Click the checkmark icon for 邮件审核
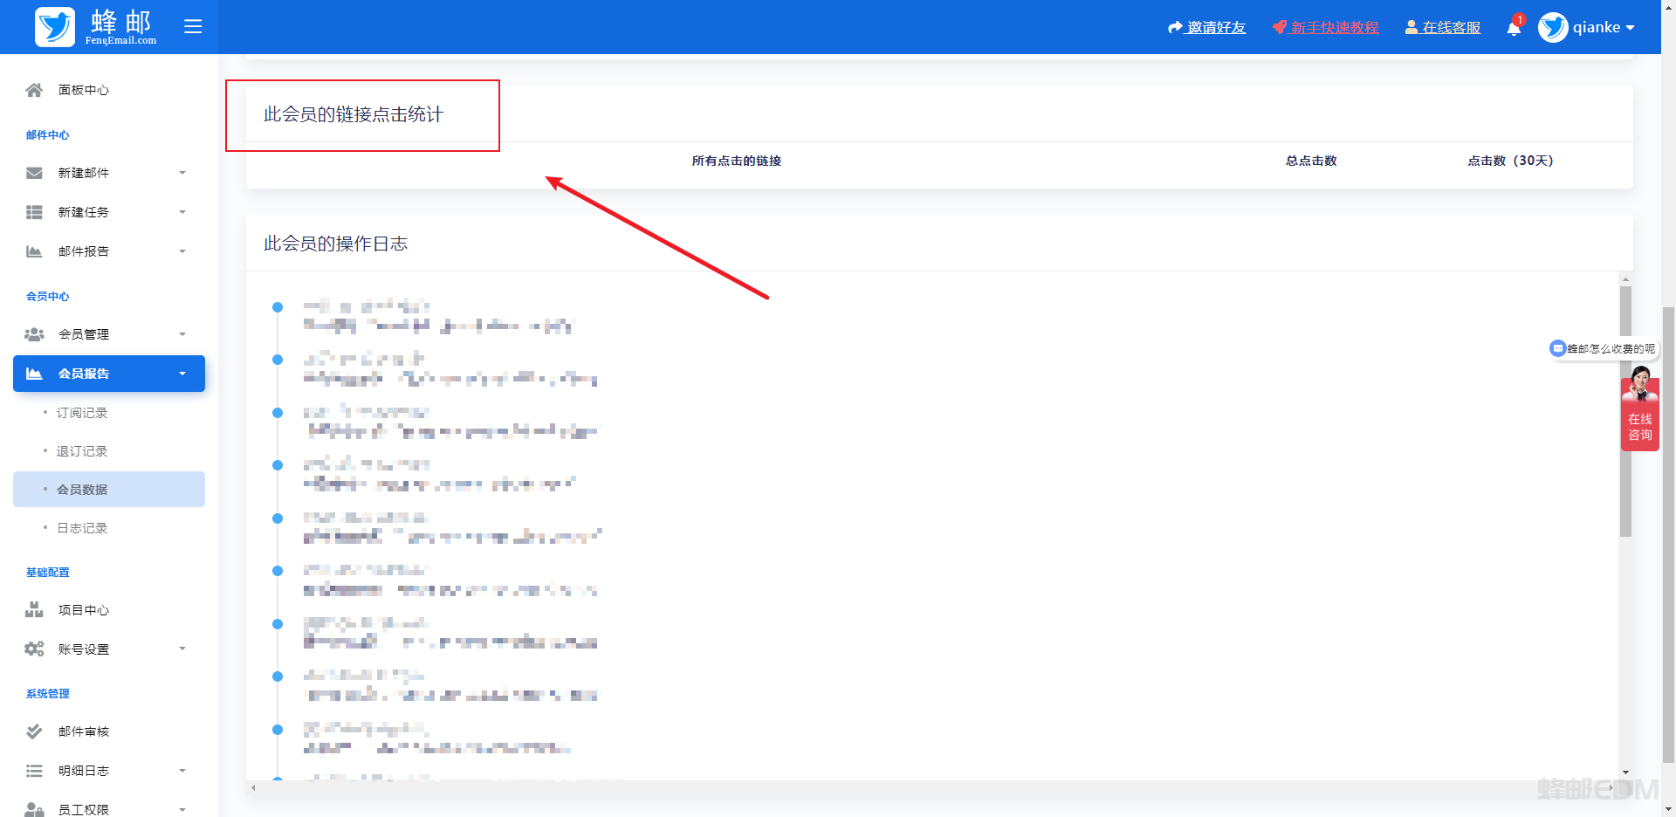 click(34, 731)
